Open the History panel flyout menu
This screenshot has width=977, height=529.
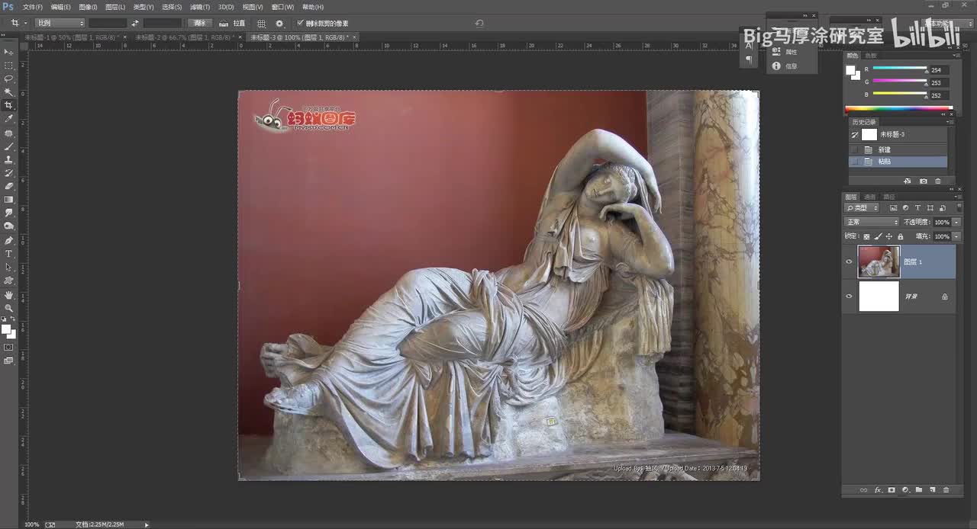pyautogui.click(x=950, y=122)
